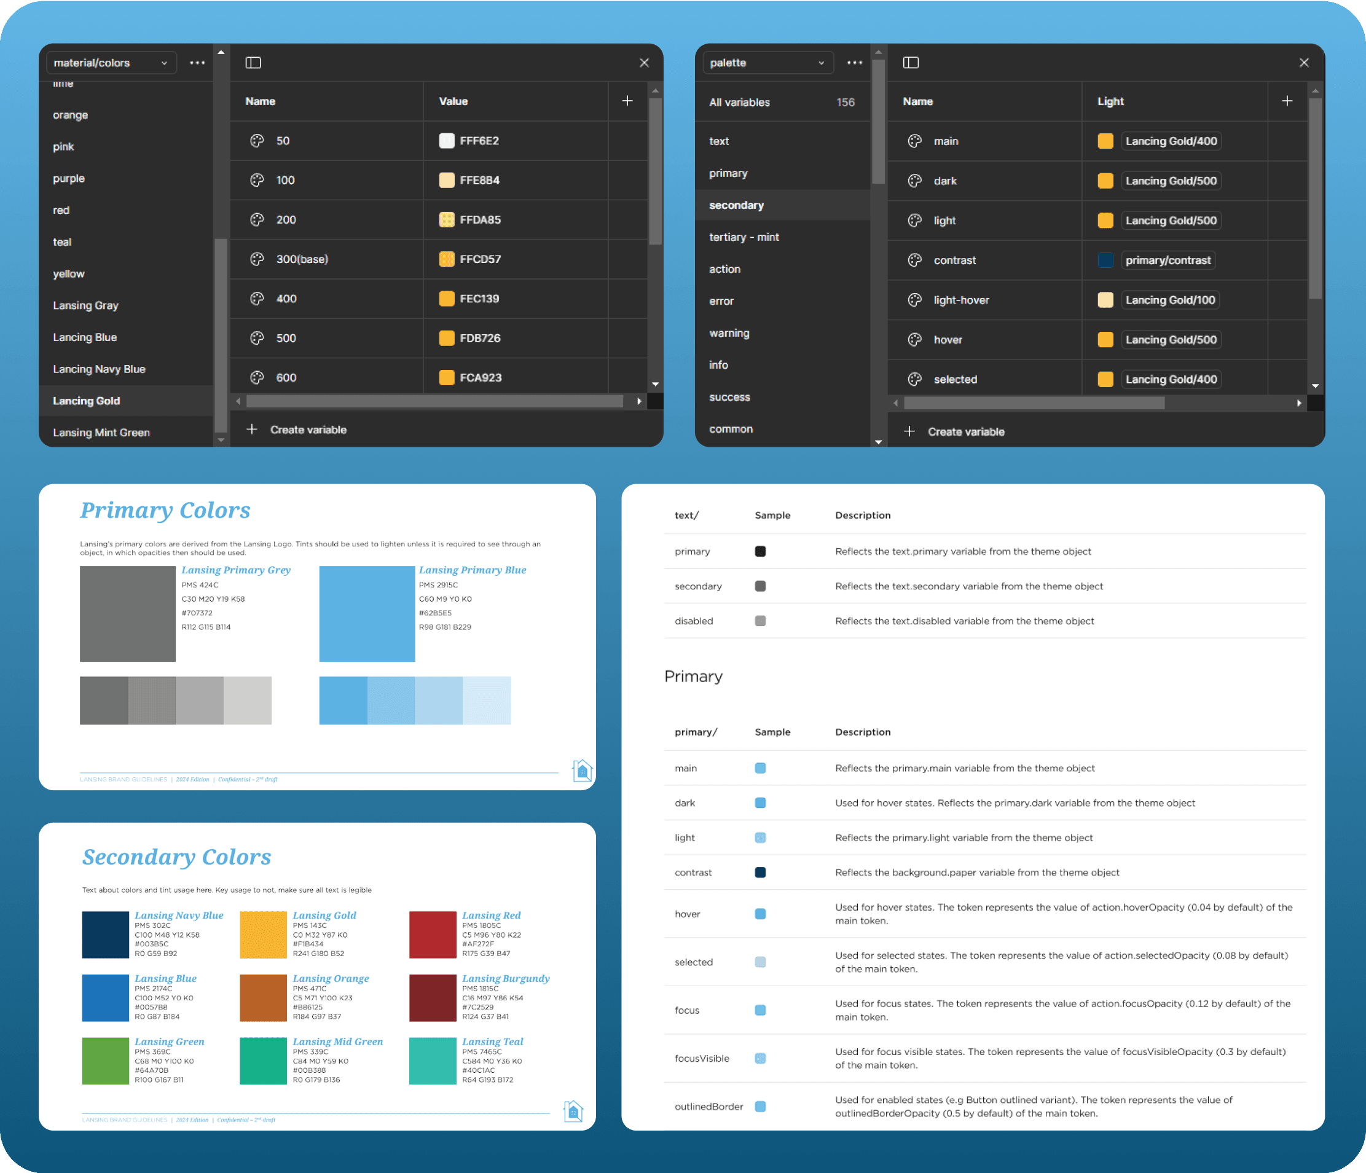Click the color variable icon for 100

[x=257, y=180]
